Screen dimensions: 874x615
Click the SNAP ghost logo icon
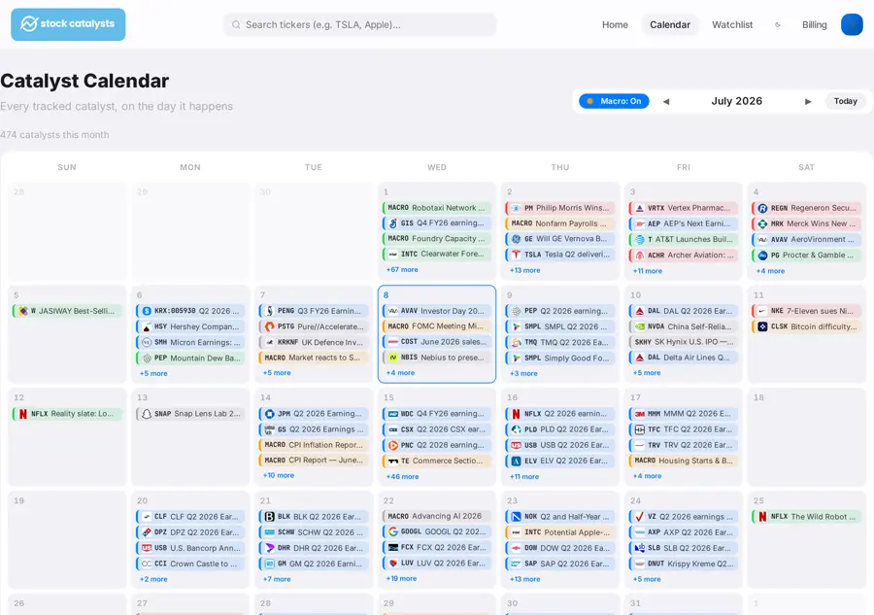[146, 414]
